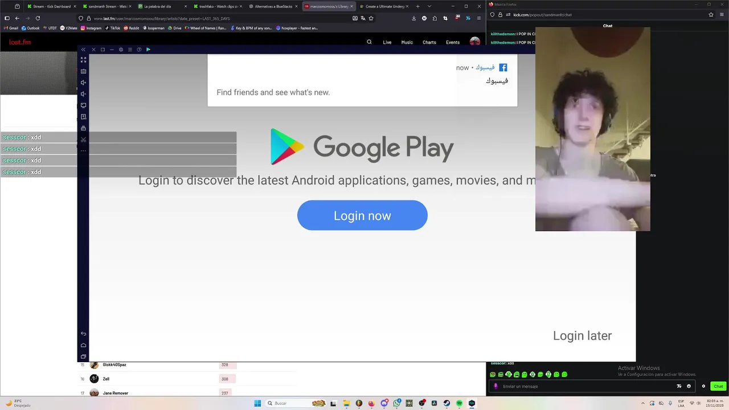Viewport: 729px width, 410px height.
Task: Open the Reddit bookmark
Action: pos(131,28)
